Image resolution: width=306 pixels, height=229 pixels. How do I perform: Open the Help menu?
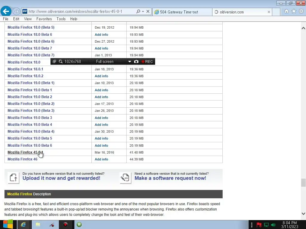[74, 19]
